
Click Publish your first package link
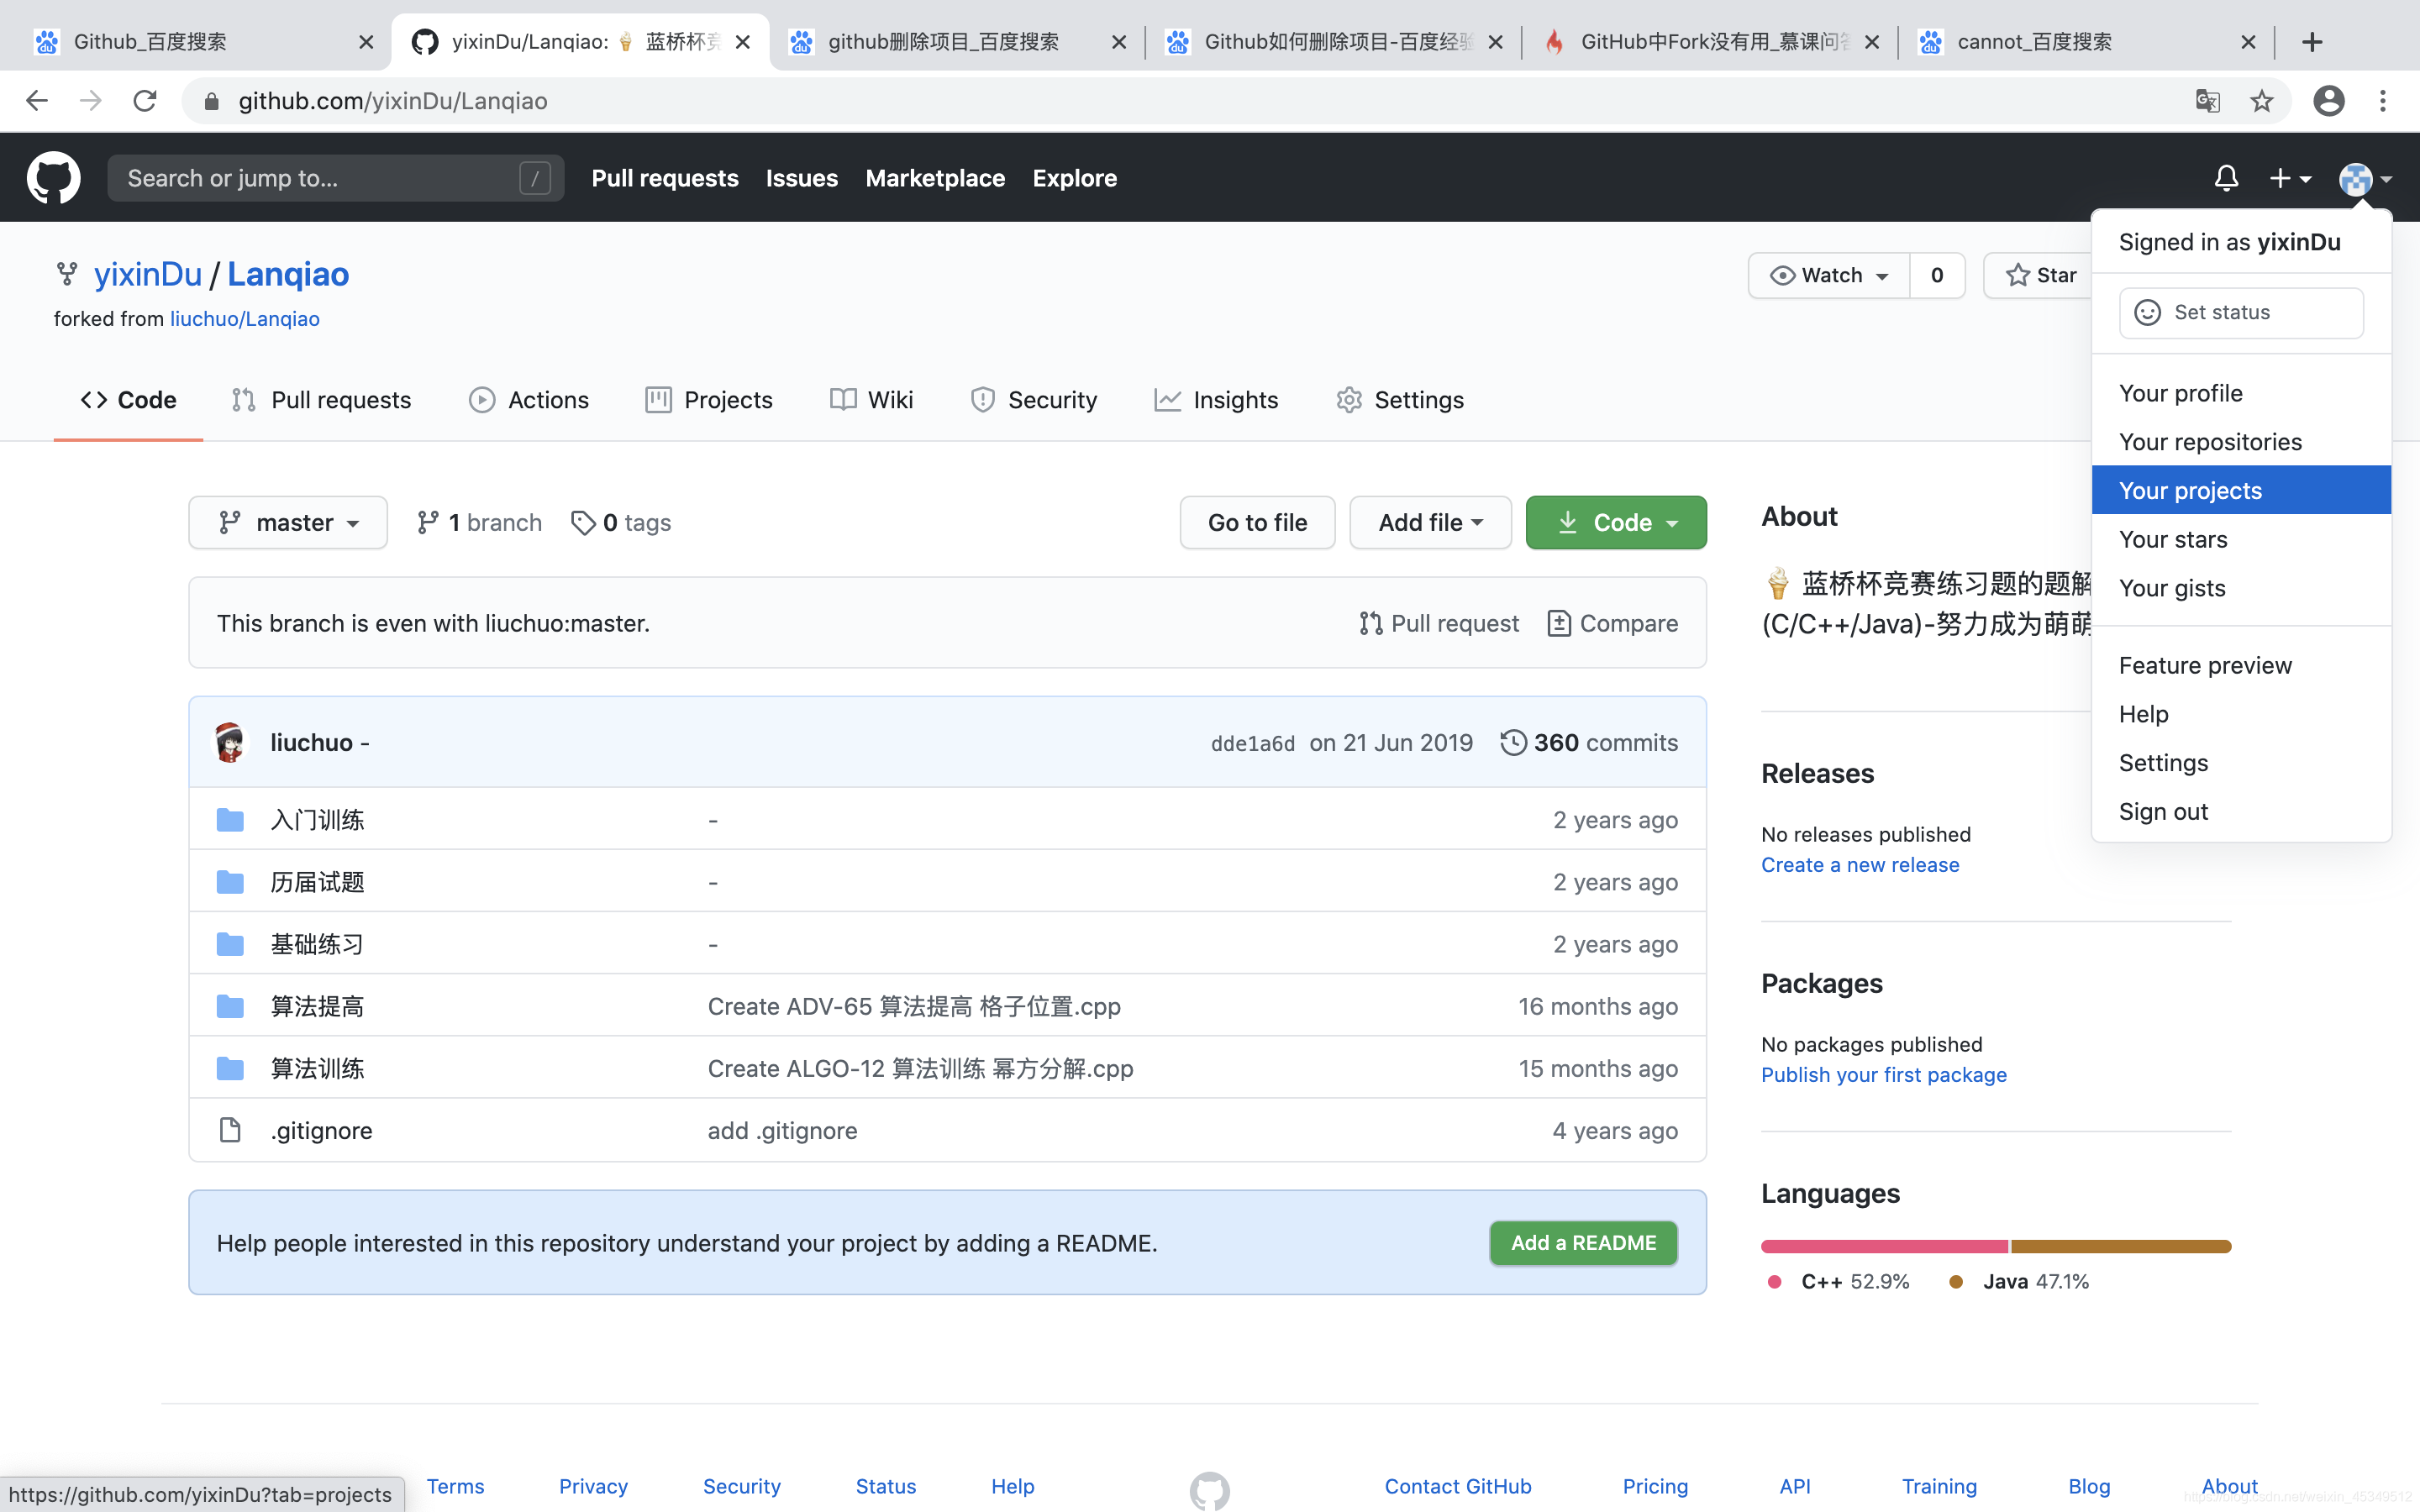[1884, 1074]
